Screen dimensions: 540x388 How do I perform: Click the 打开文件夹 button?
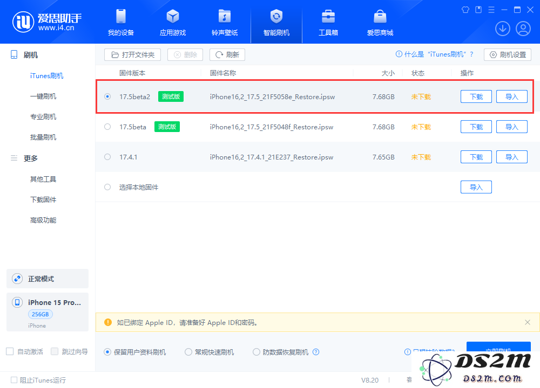click(x=133, y=54)
